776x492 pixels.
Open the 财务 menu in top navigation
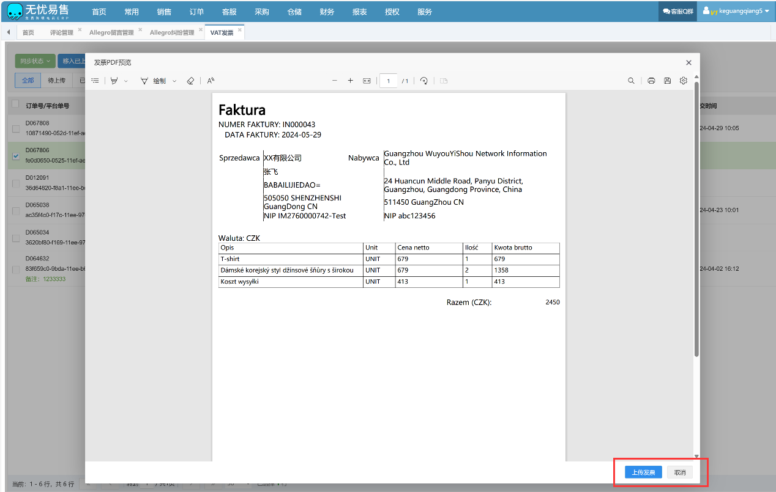327,12
